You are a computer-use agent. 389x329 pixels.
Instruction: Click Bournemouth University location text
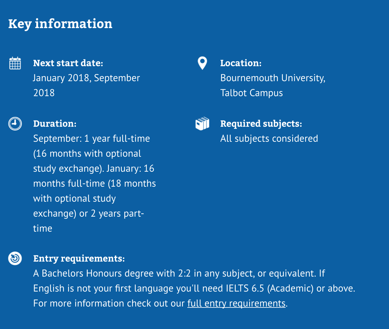pos(273,78)
